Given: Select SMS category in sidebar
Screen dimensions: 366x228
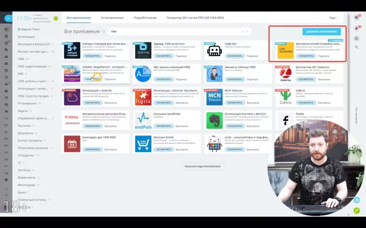Looking at the screenshot, I should 21,74.
